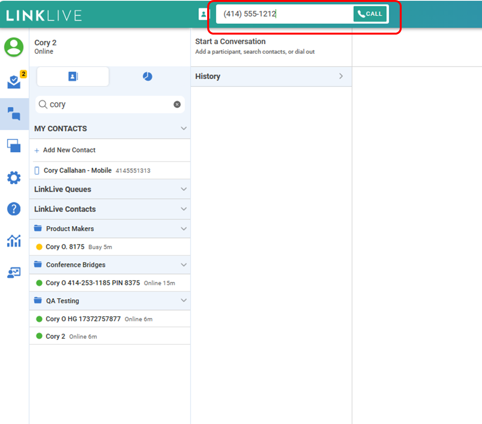This screenshot has height=424, width=482.
Task: Collapse the LinkLive Queues section
Action: [x=184, y=189]
